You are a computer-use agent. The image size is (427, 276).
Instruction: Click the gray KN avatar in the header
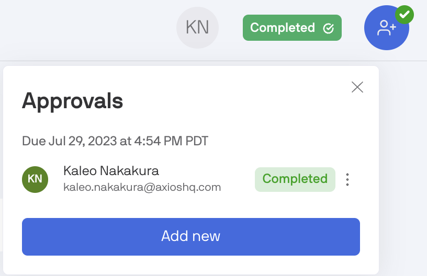[197, 28]
